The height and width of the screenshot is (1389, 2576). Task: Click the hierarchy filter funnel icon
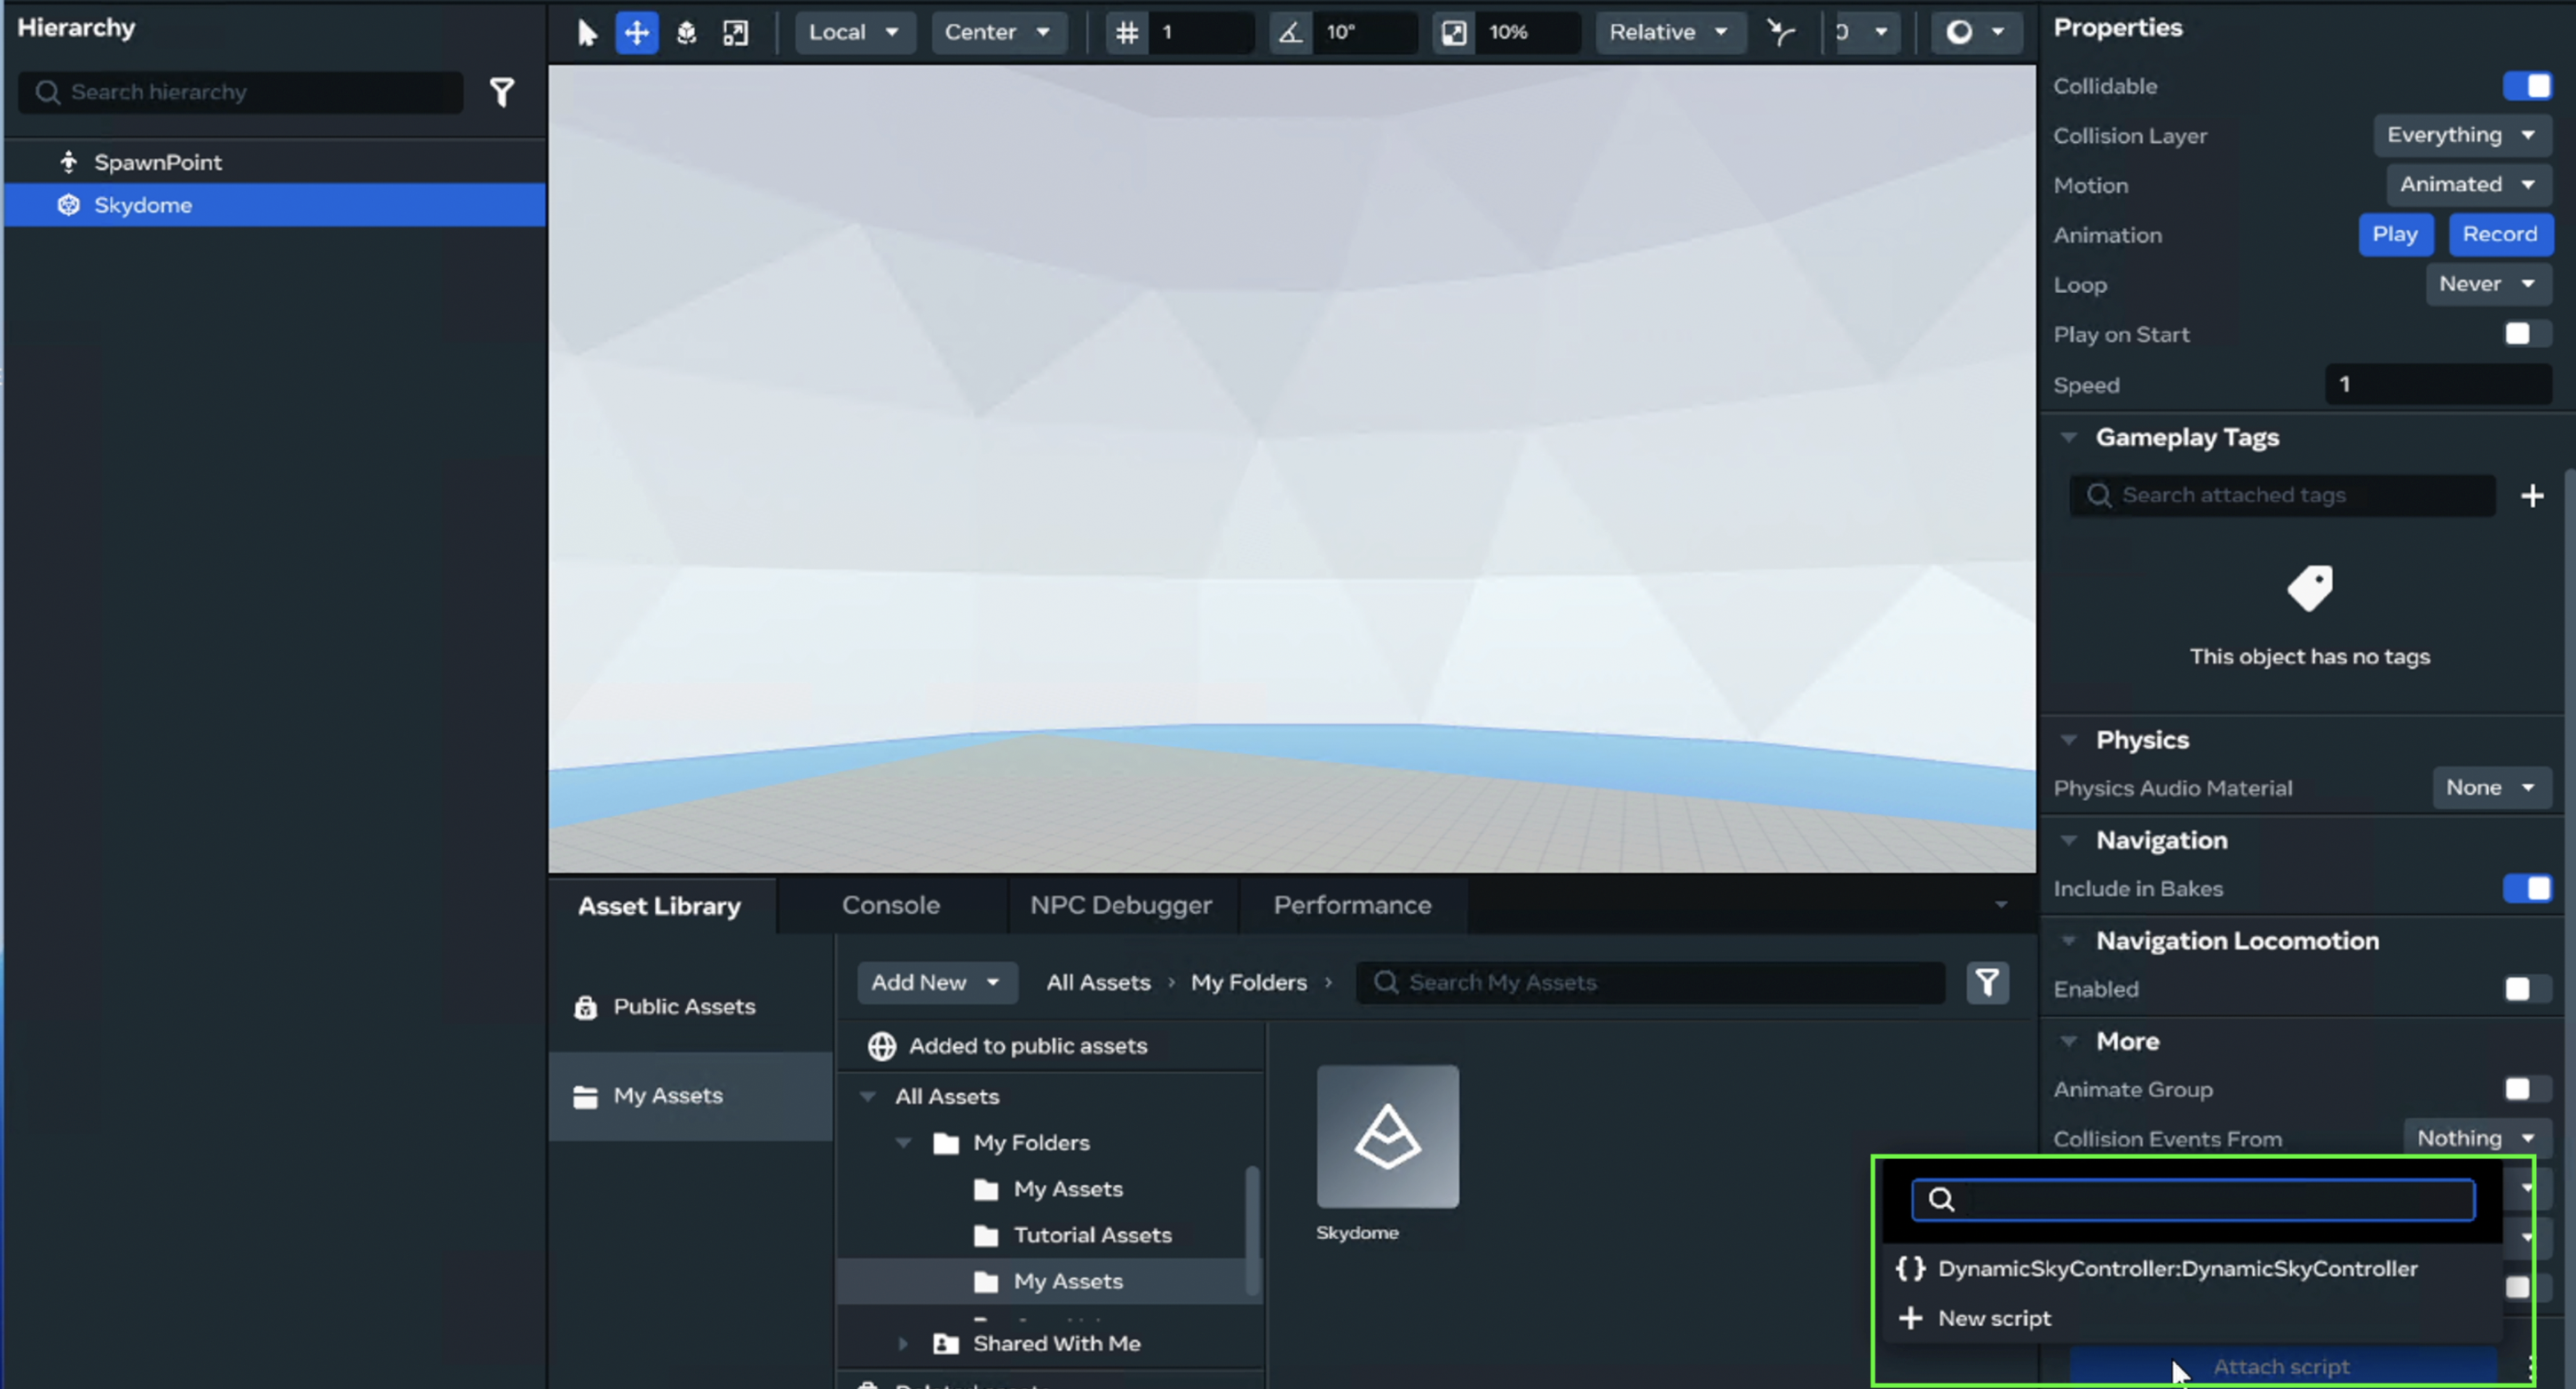tap(502, 92)
